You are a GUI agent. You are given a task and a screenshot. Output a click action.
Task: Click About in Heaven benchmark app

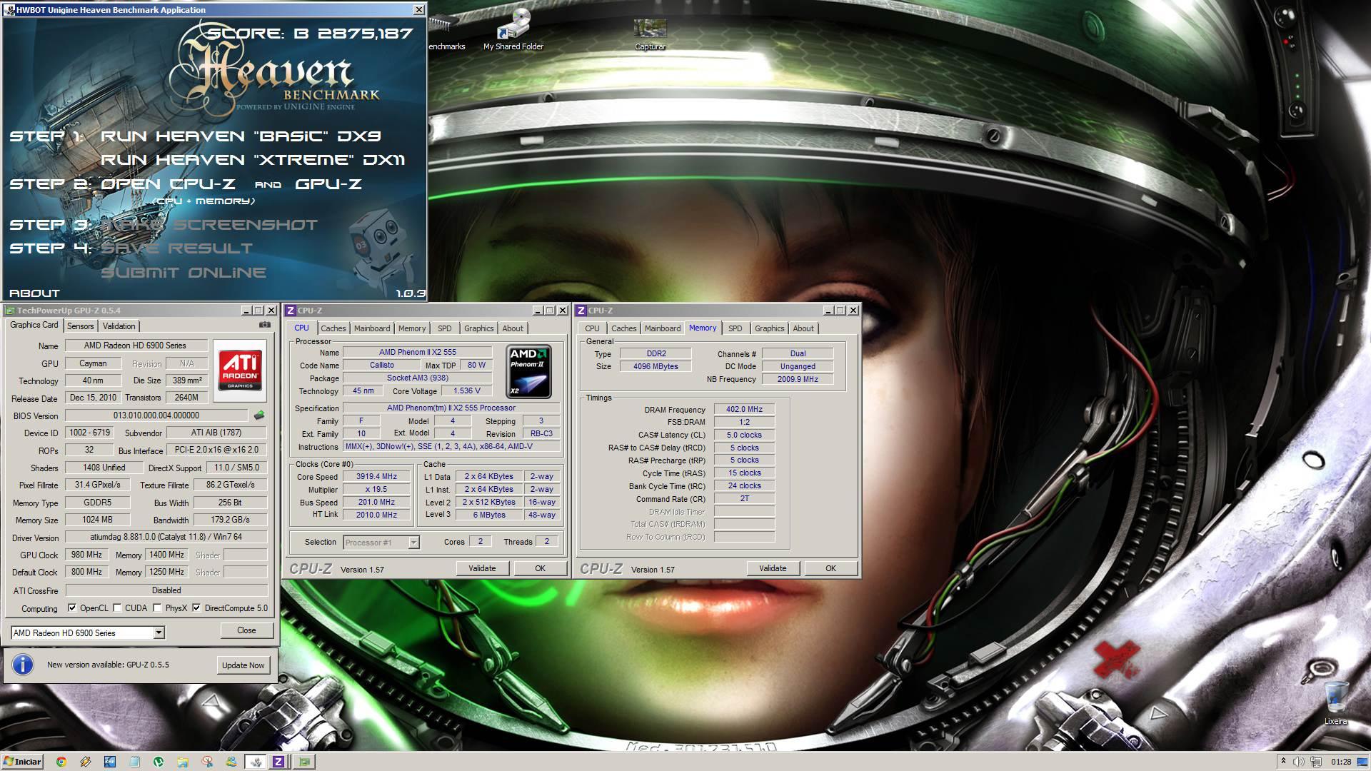tap(34, 293)
